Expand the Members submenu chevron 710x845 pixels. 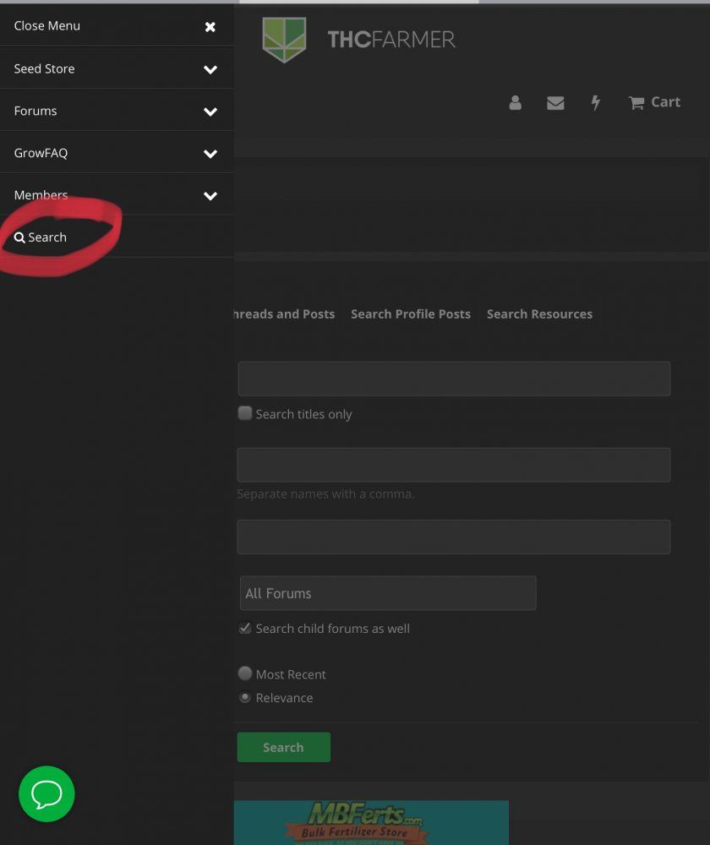[210, 196]
